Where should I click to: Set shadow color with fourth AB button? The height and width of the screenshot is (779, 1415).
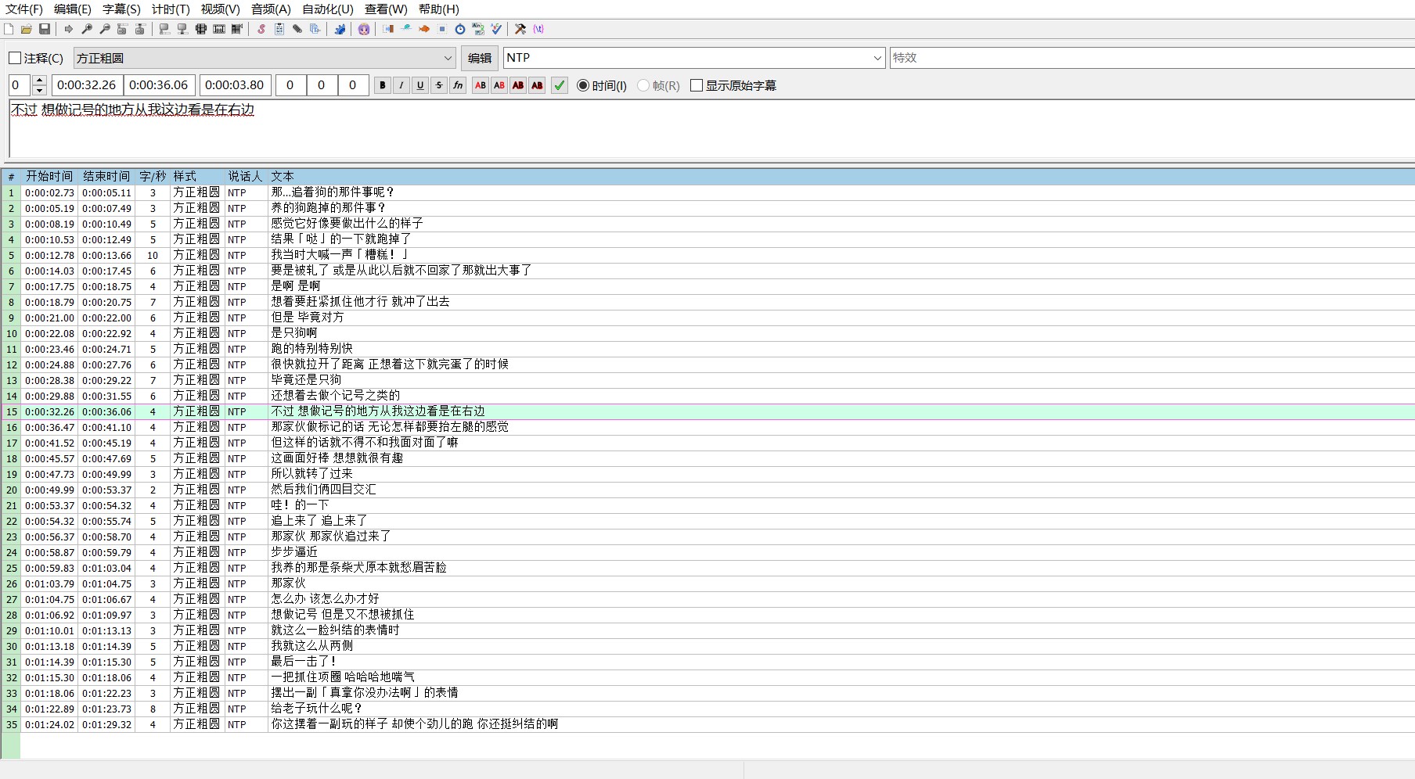(537, 85)
